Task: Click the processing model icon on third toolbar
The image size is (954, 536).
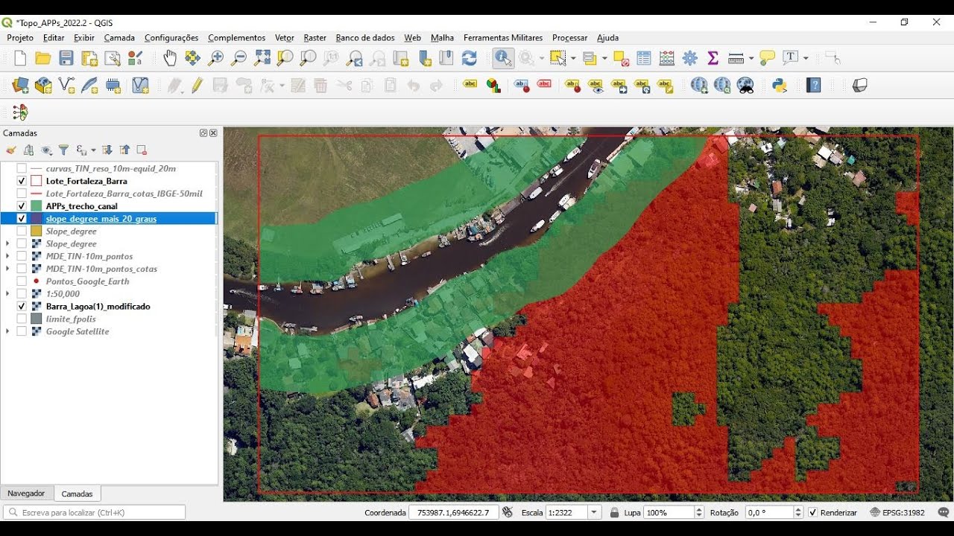Action: coord(20,112)
